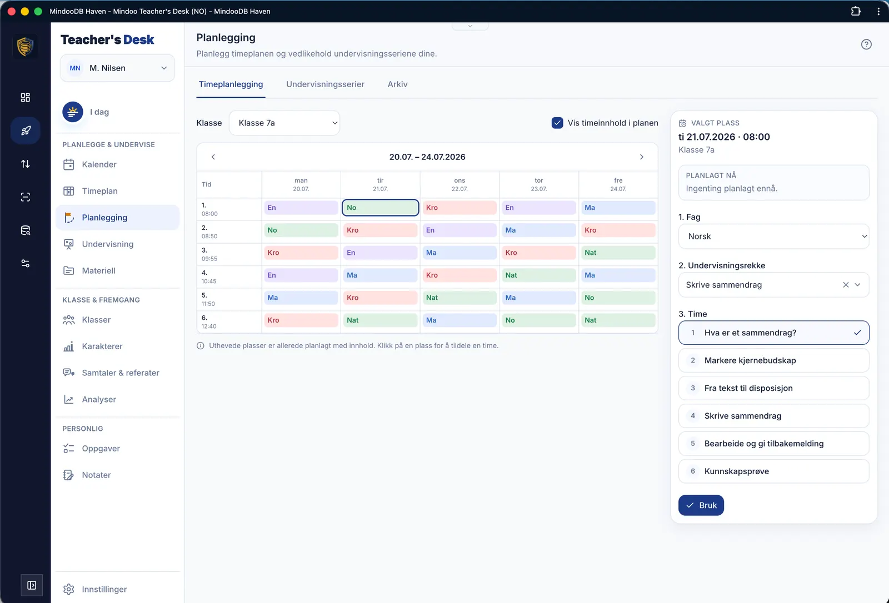The height and width of the screenshot is (603, 889).
Task: Click the extensions puzzle icon in title bar
Action: [856, 11]
